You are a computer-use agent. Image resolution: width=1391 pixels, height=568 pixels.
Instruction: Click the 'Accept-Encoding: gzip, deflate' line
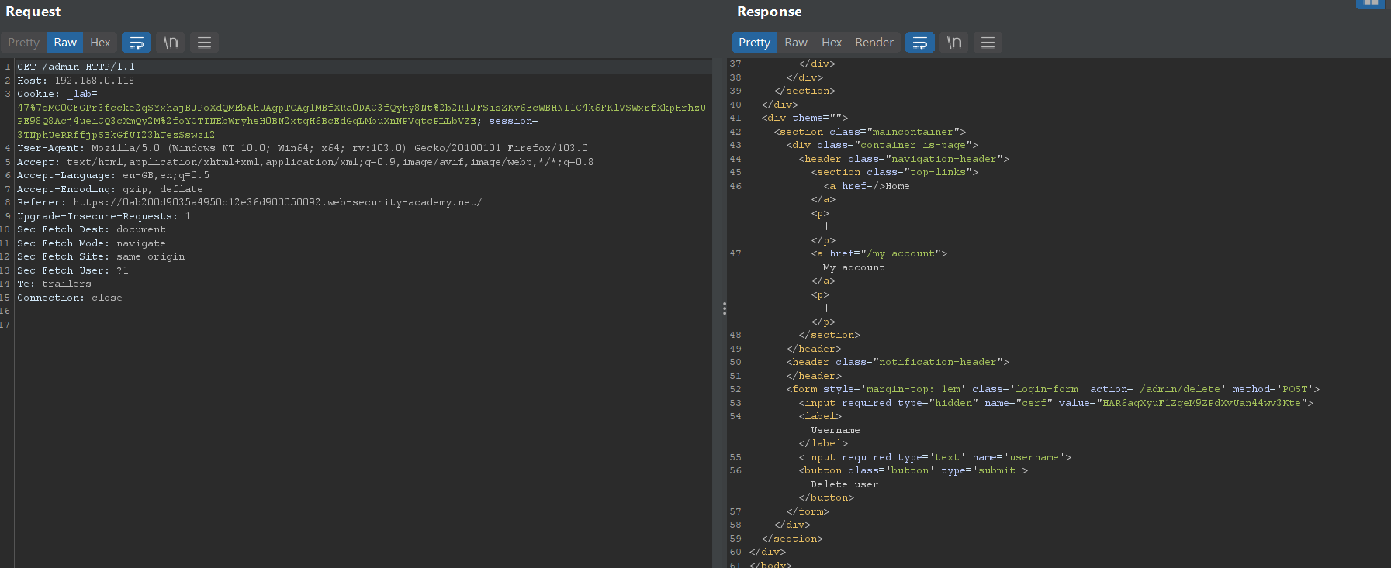[110, 189]
